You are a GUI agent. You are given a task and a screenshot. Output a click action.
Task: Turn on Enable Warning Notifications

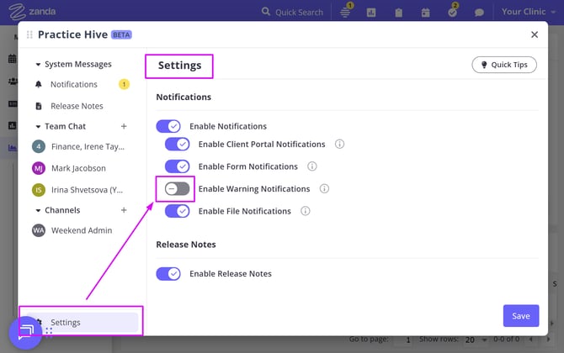click(x=177, y=189)
